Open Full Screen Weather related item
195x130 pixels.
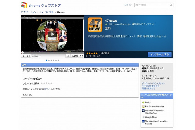pos(154,107)
